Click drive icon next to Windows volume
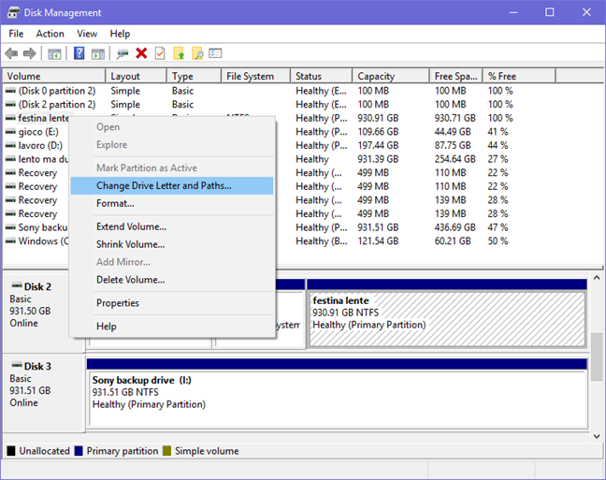Image resolution: width=606 pixels, height=480 pixels. 11,241
